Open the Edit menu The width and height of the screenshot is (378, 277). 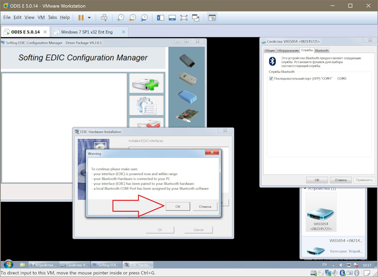pyautogui.click(x=17, y=17)
